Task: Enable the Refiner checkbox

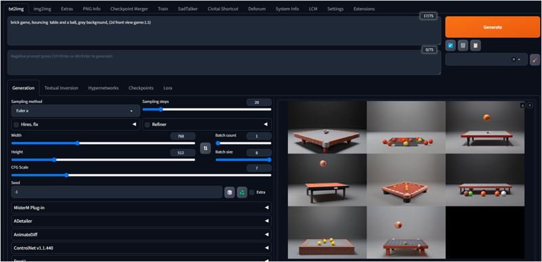Action: coord(148,125)
